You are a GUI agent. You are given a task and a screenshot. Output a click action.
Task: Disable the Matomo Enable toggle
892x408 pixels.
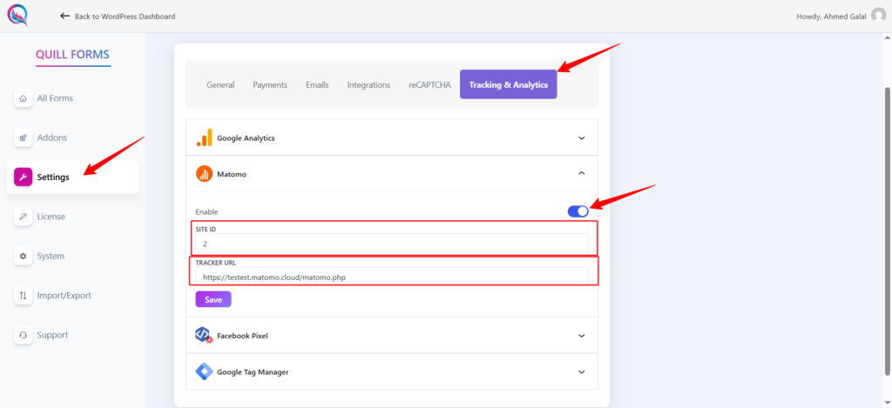[578, 211]
